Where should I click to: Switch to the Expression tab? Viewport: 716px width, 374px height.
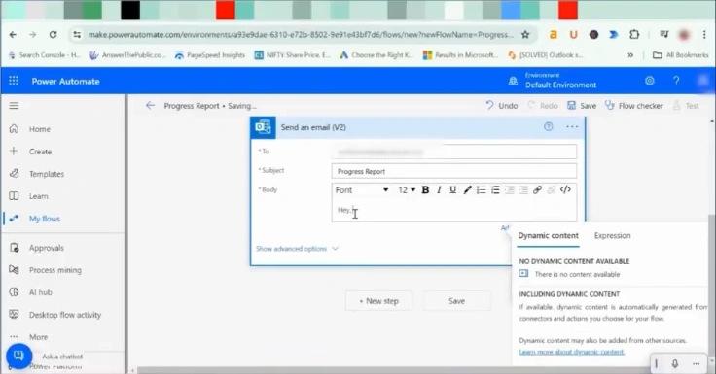click(612, 236)
